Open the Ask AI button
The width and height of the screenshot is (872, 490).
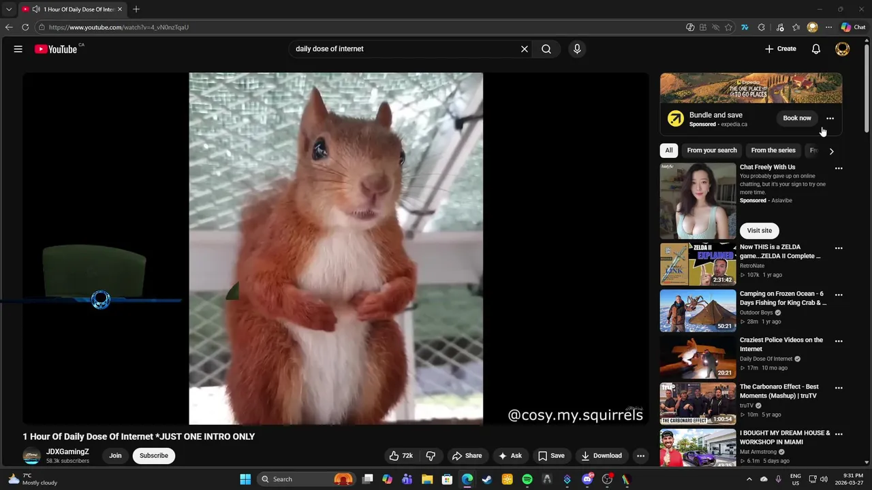coord(510,456)
